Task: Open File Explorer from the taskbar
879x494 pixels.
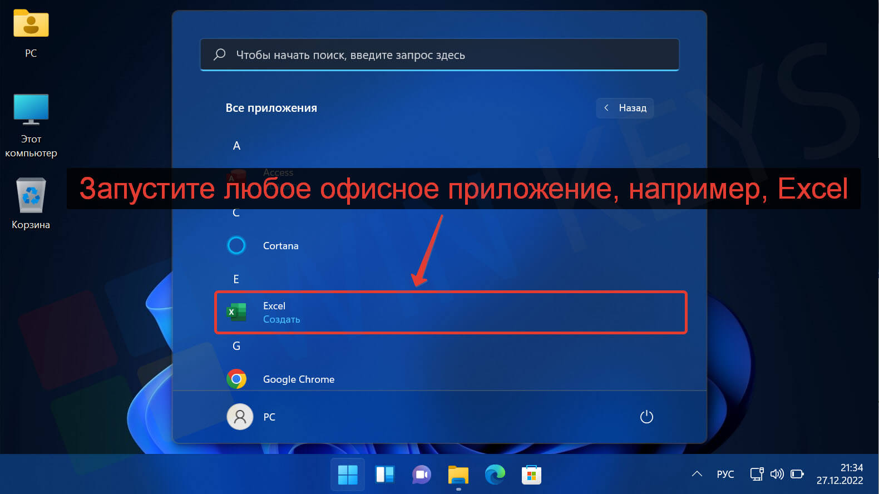Action: click(458, 475)
